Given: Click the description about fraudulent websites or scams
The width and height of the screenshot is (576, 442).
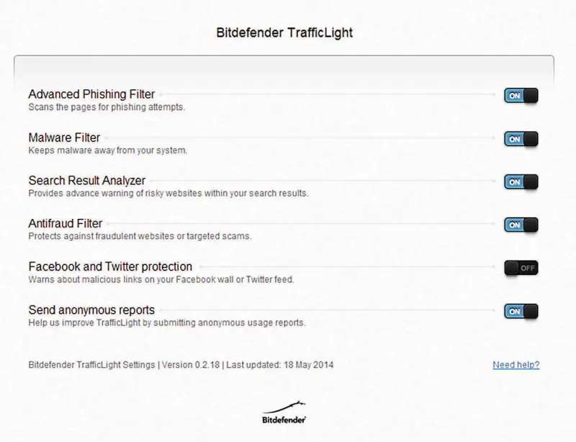Looking at the screenshot, I should coord(140,236).
